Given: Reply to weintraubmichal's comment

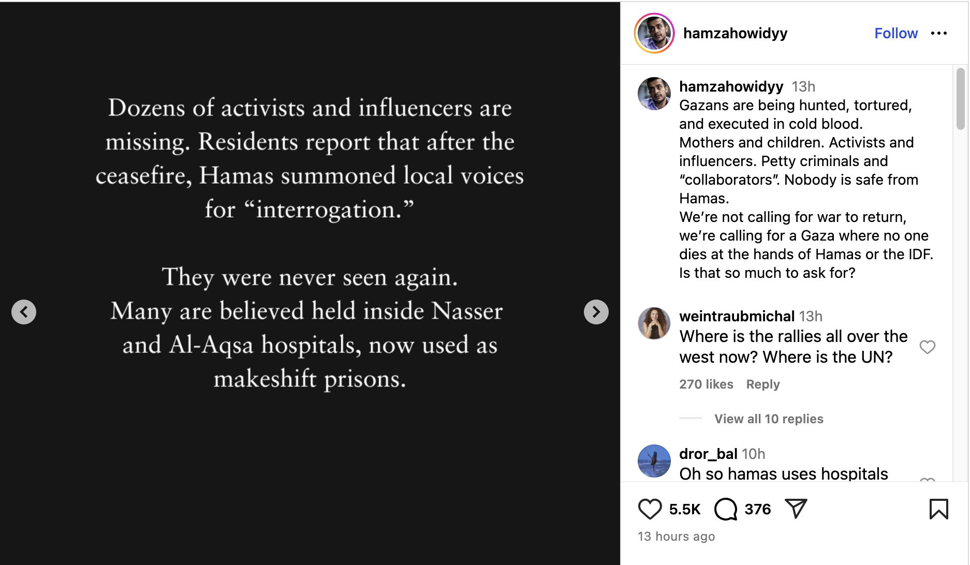Looking at the screenshot, I should click(762, 384).
